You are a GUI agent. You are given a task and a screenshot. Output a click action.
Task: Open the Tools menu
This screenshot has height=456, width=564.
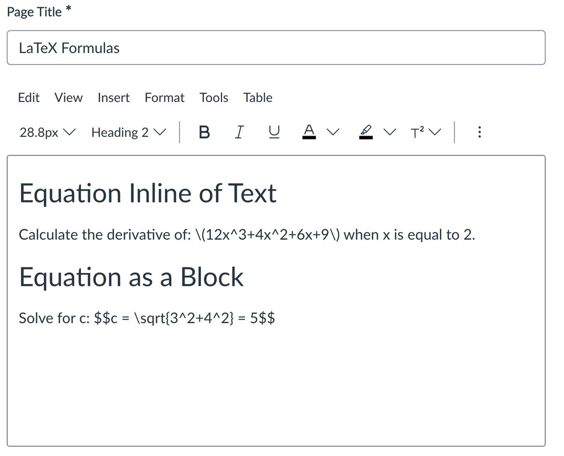click(x=214, y=98)
